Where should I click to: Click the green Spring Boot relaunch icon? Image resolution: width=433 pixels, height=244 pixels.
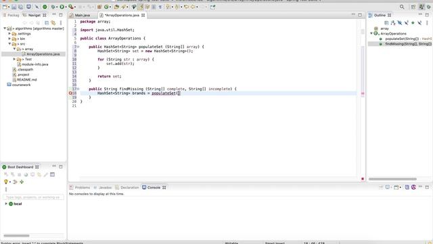tap(45, 7)
